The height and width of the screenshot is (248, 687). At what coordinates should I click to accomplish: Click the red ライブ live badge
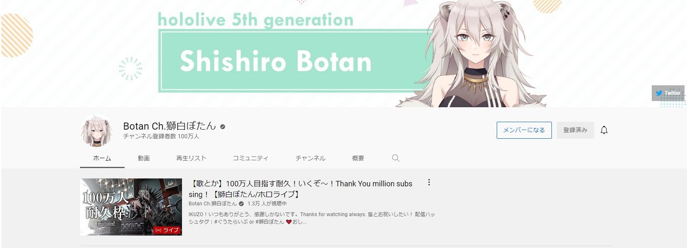(167, 230)
